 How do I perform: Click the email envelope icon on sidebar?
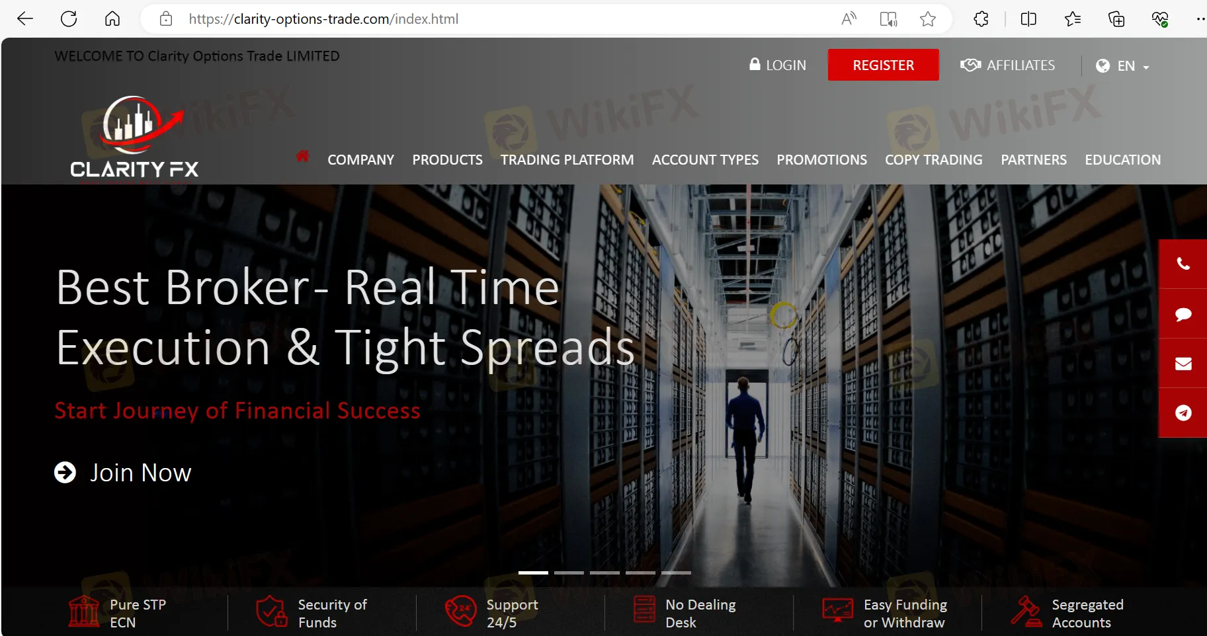point(1183,363)
